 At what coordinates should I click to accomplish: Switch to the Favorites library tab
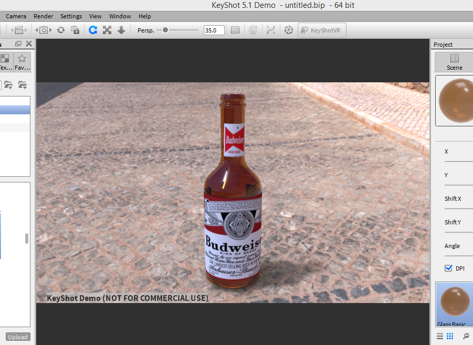click(23, 62)
